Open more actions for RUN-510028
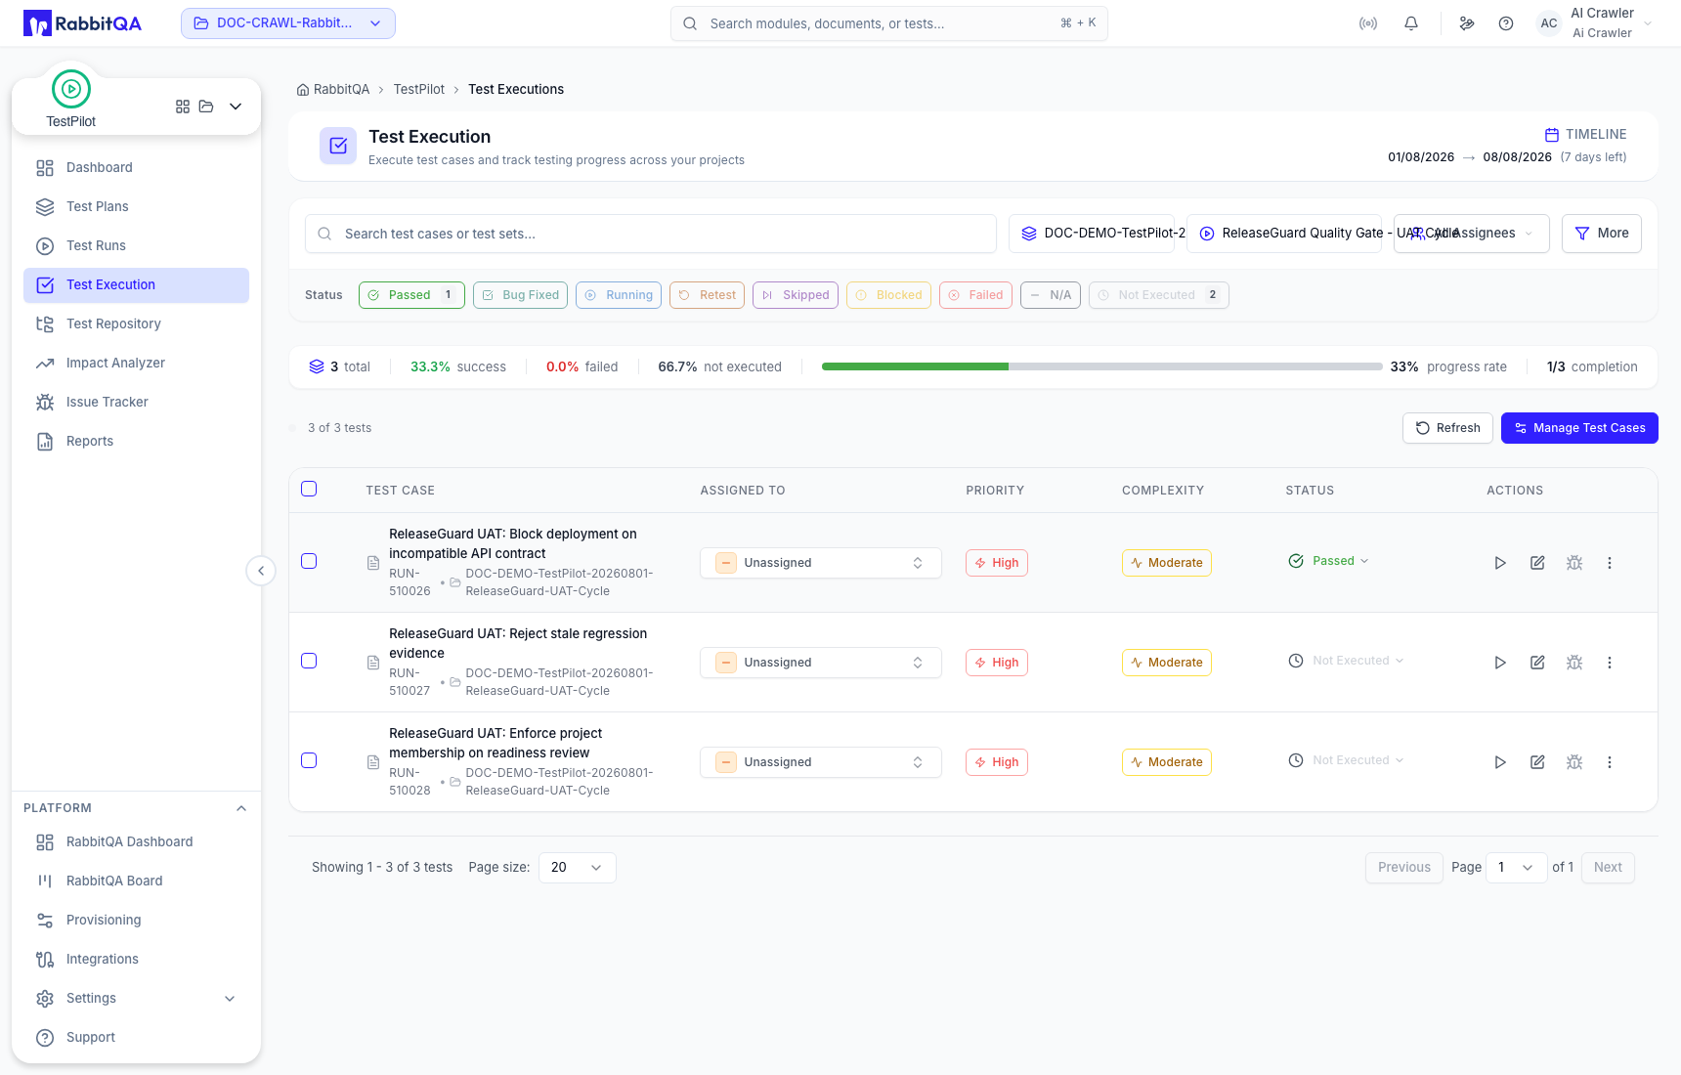Screen dimensions: 1681x1075 pos(1610,762)
